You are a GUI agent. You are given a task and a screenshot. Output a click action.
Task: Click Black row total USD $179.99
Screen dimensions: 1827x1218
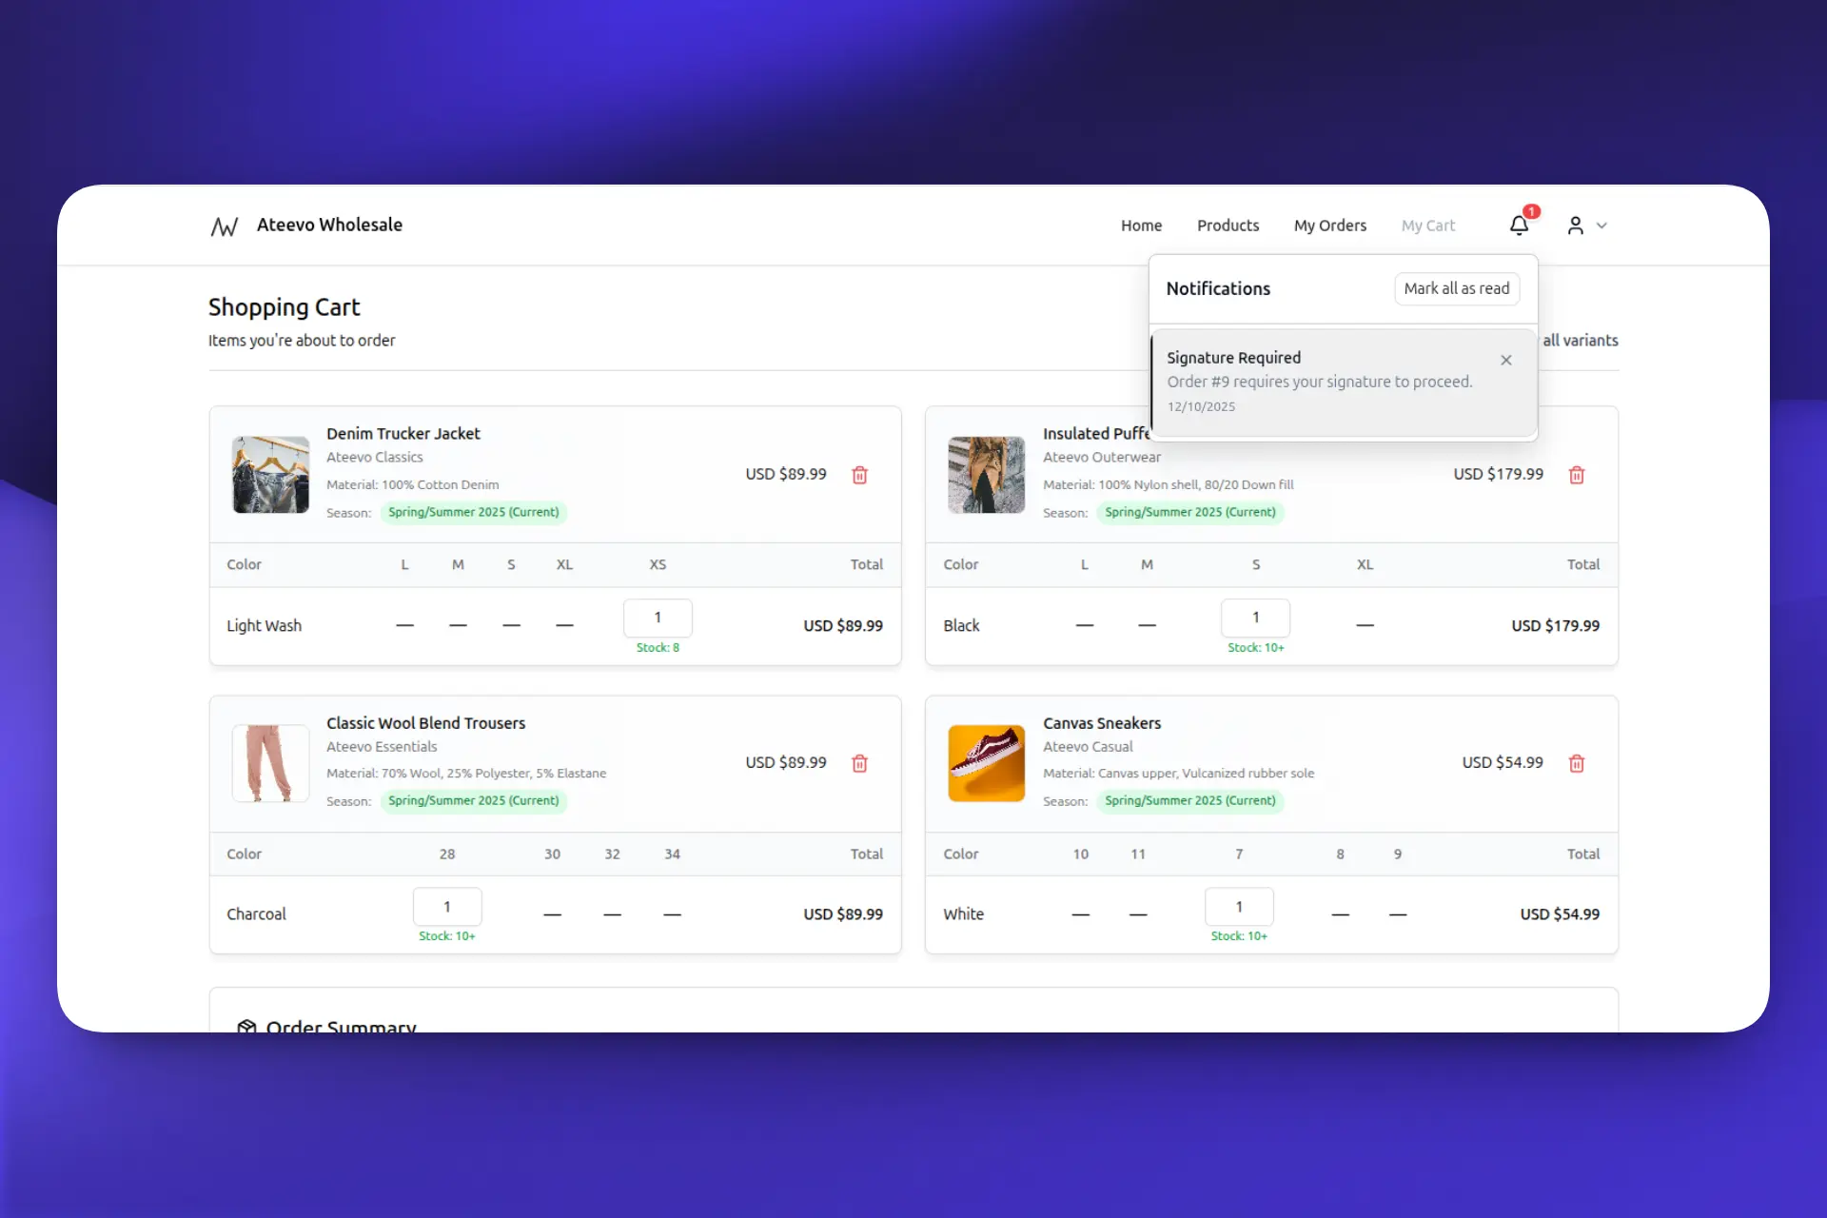click(1555, 625)
